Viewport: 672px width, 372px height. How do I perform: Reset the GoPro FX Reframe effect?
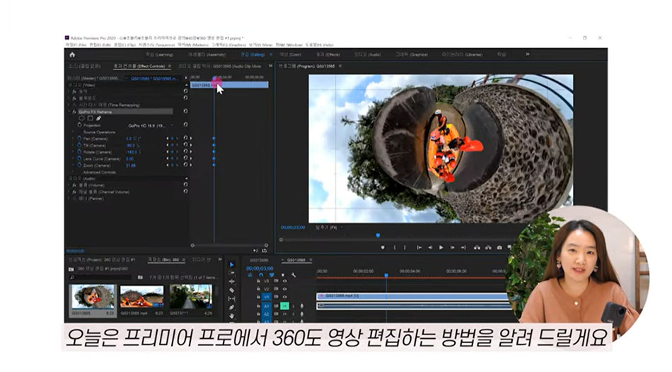(185, 112)
